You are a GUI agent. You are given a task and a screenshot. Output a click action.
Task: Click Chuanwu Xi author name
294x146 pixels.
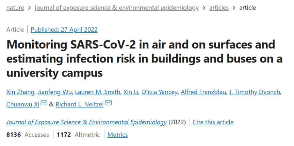click(x=22, y=104)
